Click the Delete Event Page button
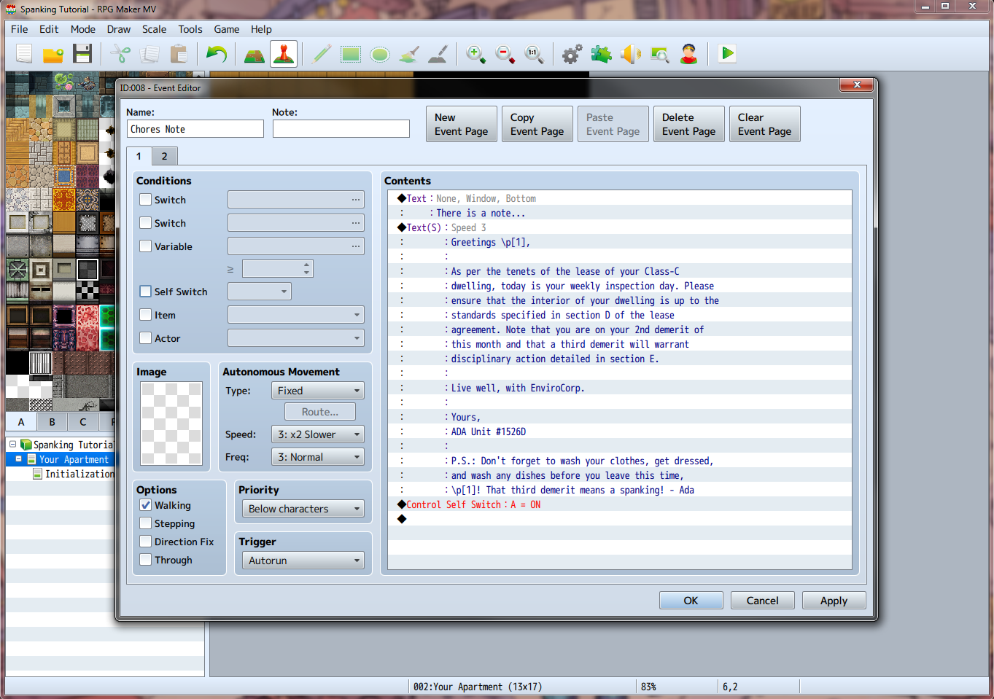Screen dimensions: 994x699 point(689,124)
